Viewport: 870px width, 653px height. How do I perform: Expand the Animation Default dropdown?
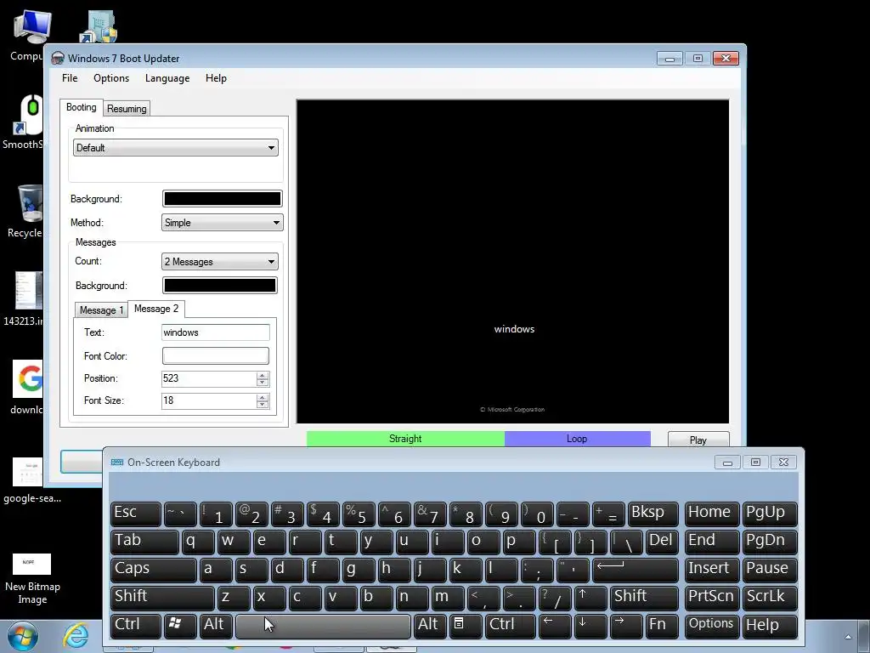[x=175, y=148]
